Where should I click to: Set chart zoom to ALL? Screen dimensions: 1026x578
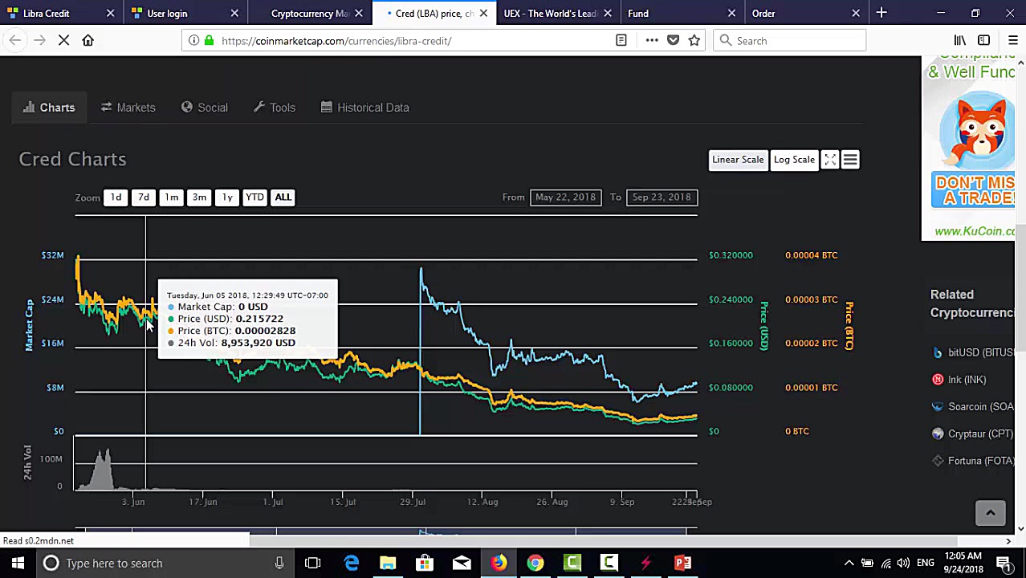[x=283, y=197]
